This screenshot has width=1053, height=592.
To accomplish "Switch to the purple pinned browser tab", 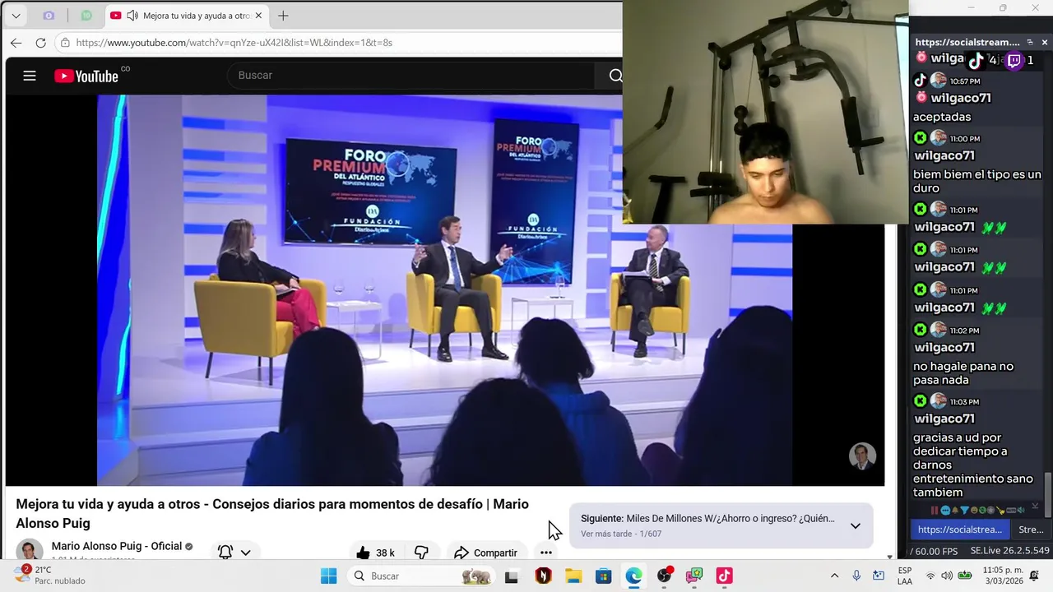I will point(49,16).
